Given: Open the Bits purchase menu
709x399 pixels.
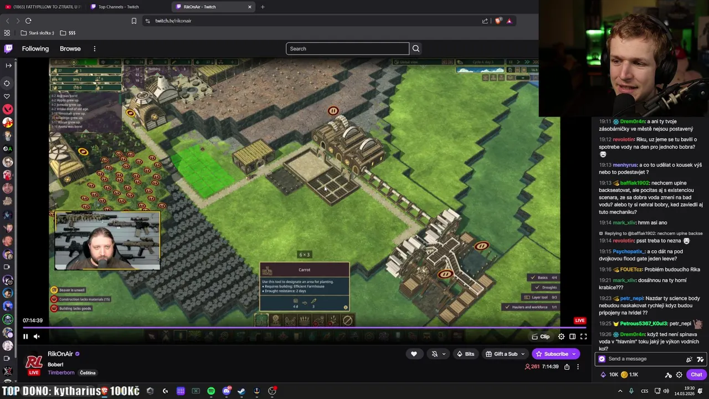Looking at the screenshot, I should 465,354.
